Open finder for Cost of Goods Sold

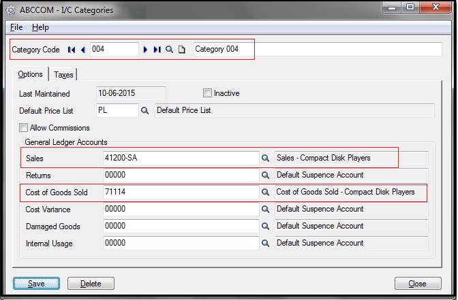point(266,193)
